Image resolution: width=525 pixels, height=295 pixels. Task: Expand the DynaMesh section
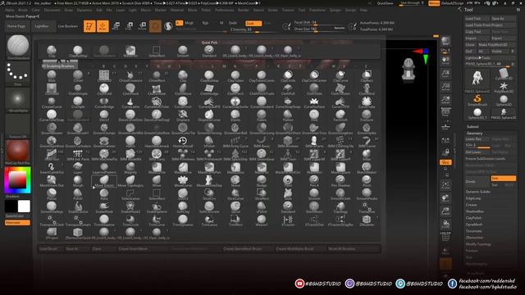point(474,225)
